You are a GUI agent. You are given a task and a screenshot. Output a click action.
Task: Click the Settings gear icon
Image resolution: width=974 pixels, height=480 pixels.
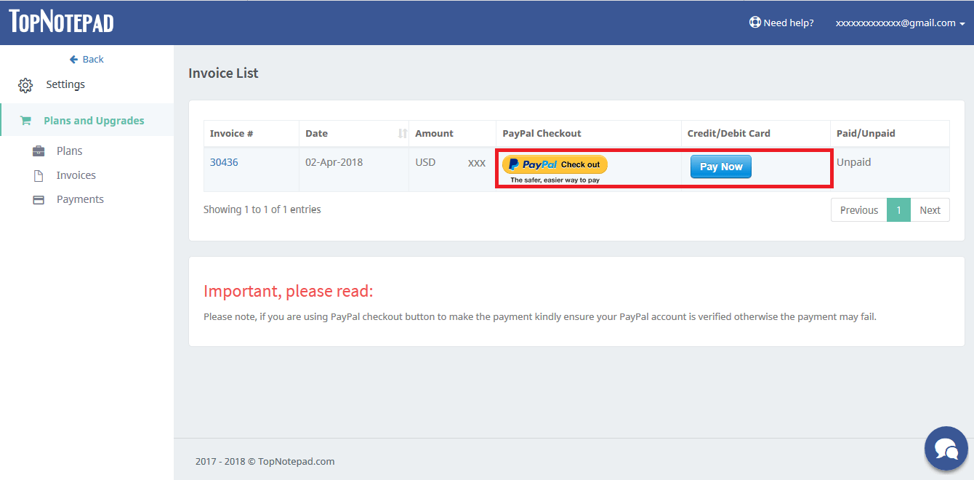(x=25, y=85)
